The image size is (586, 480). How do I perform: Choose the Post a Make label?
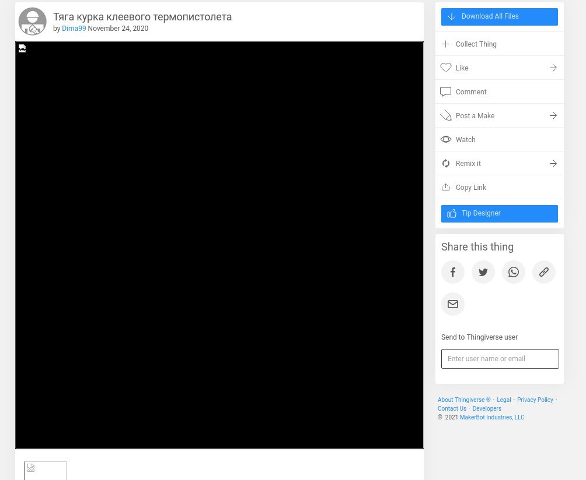[475, 115]
